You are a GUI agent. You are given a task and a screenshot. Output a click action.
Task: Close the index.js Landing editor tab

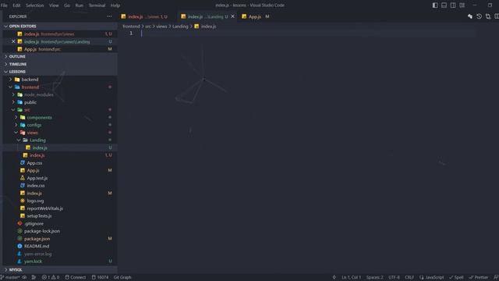[232, 16]
